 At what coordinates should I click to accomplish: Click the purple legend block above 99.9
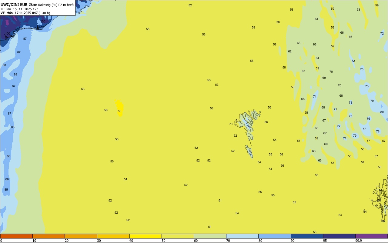pos(371,236)
